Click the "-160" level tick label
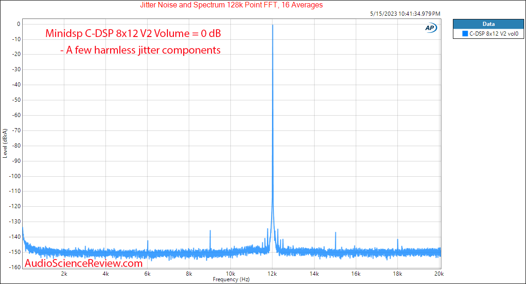Viewport: 526px width, 284px height. tap(15, 267)
